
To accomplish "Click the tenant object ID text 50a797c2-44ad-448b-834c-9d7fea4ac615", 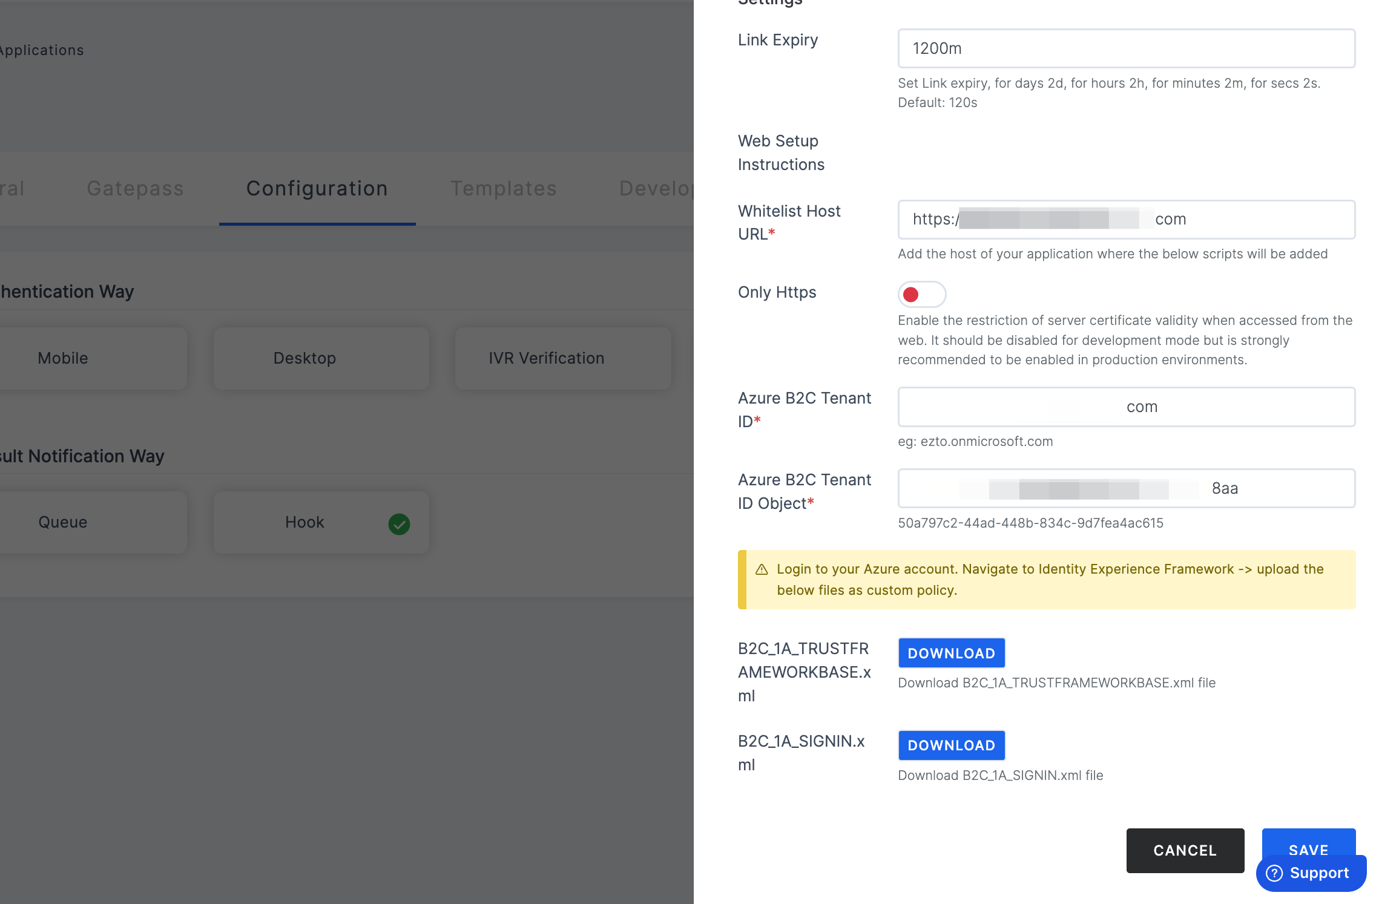I will (1030, 523).
